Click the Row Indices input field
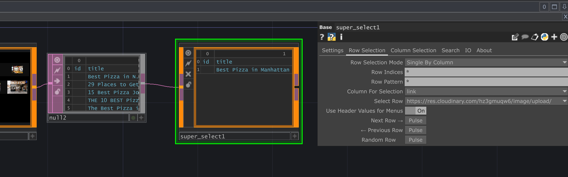This screenshot has width=568, height=177. pos(486,72)
